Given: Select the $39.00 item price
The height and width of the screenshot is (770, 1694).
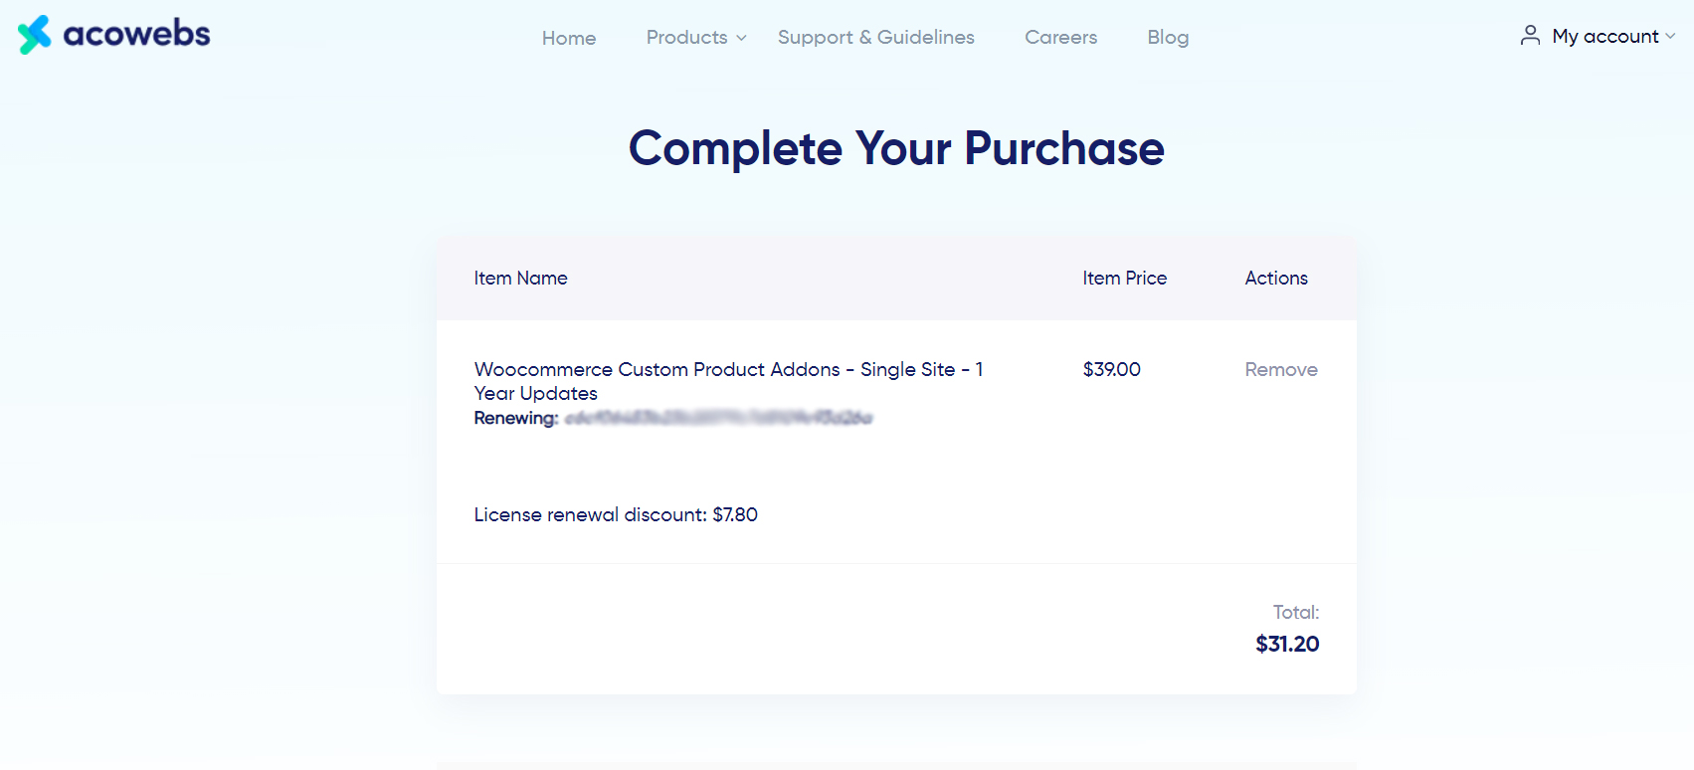Looking at the screenshot, I should (x=1111, y=369).
